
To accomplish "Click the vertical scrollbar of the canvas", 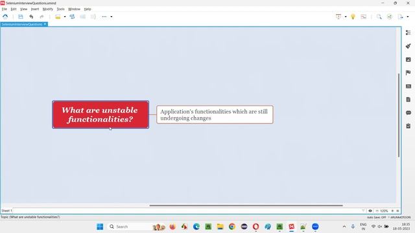I will pyautogui.click(x=399, y=115).
